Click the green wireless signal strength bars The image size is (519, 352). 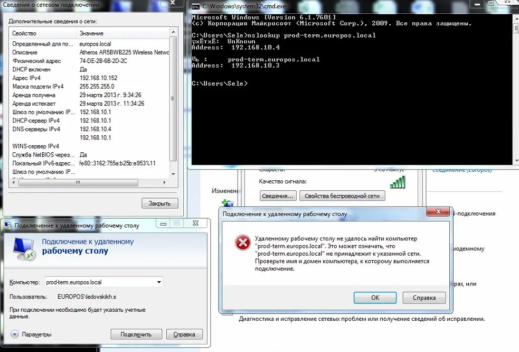click(x=397, y=181)
